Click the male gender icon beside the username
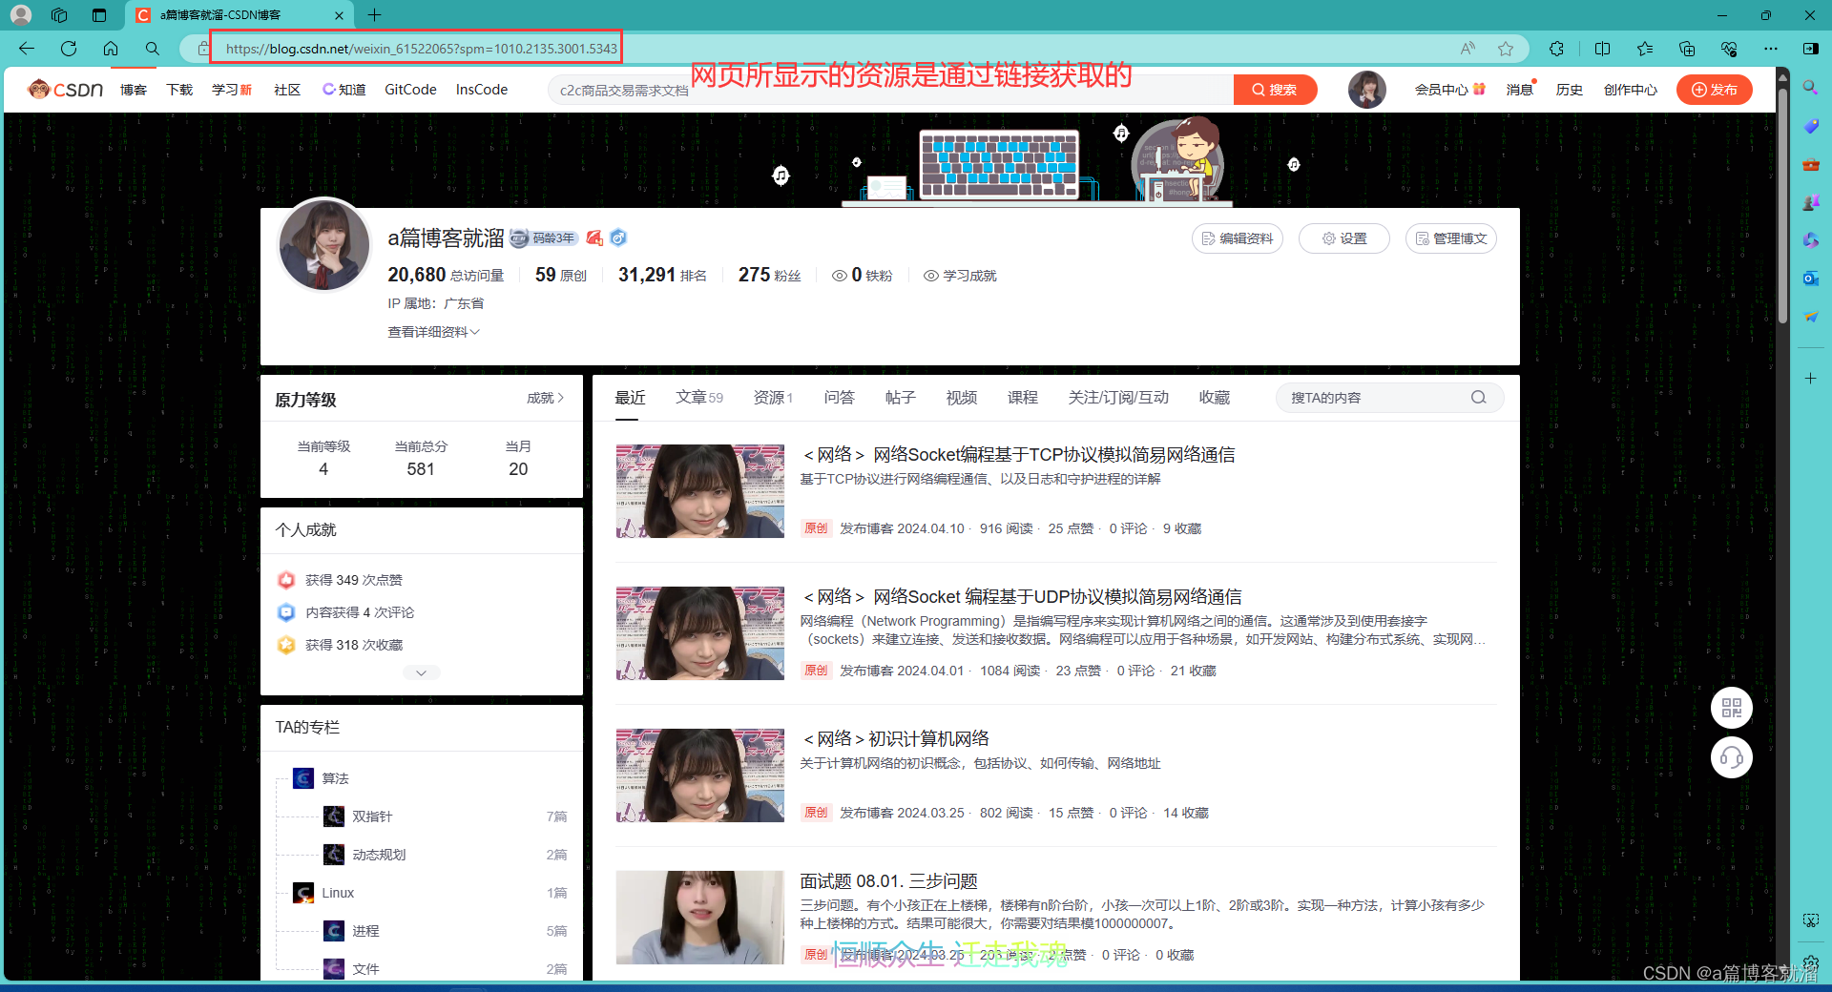The width and height of the screenshot is (1832, 992). tap(618, 238)
